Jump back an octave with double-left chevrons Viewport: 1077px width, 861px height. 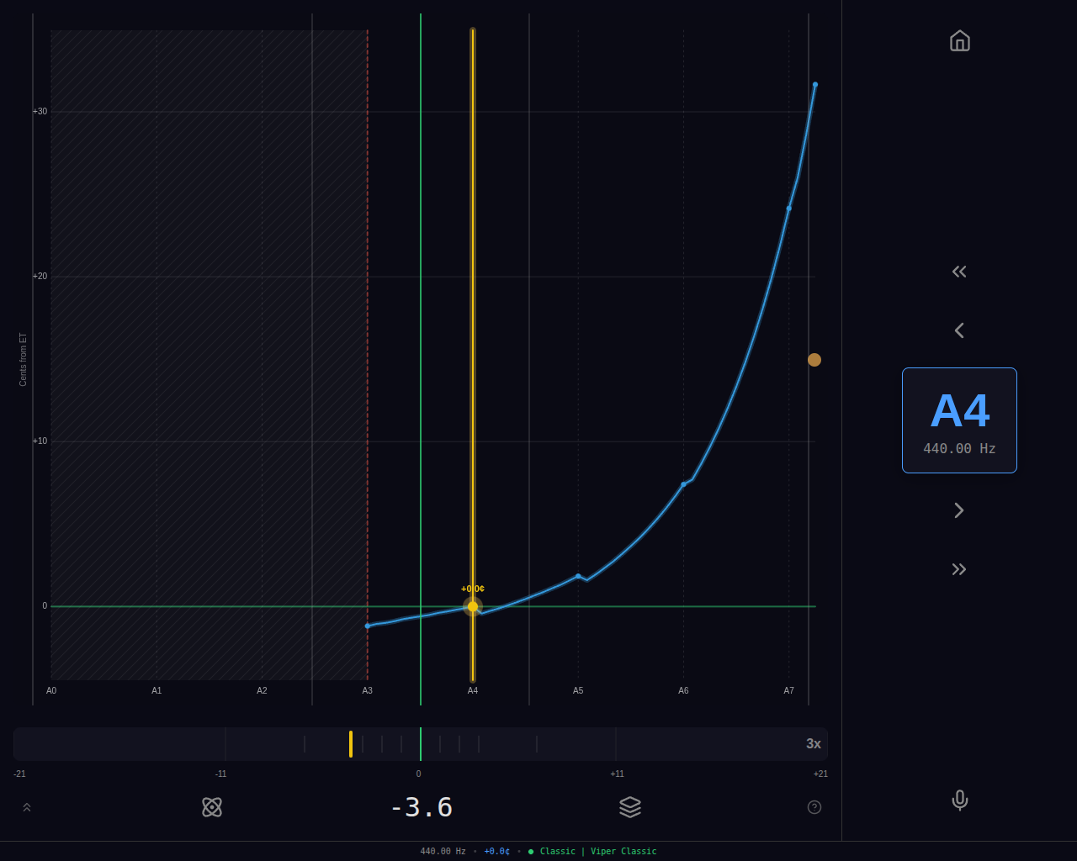pos(959,272)
